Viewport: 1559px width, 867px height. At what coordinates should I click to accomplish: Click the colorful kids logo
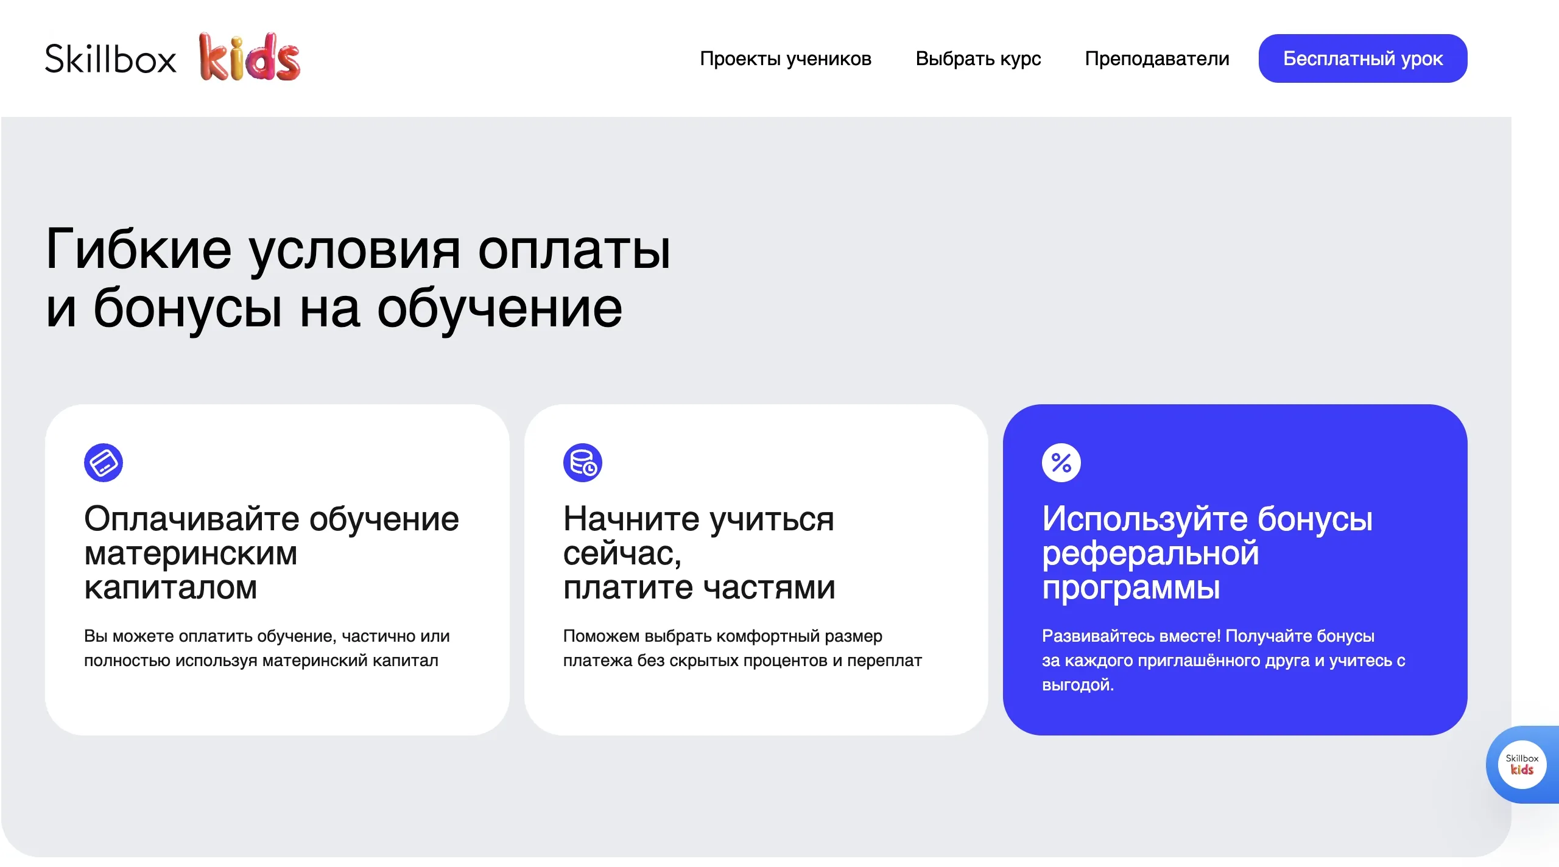coord(250,57)
